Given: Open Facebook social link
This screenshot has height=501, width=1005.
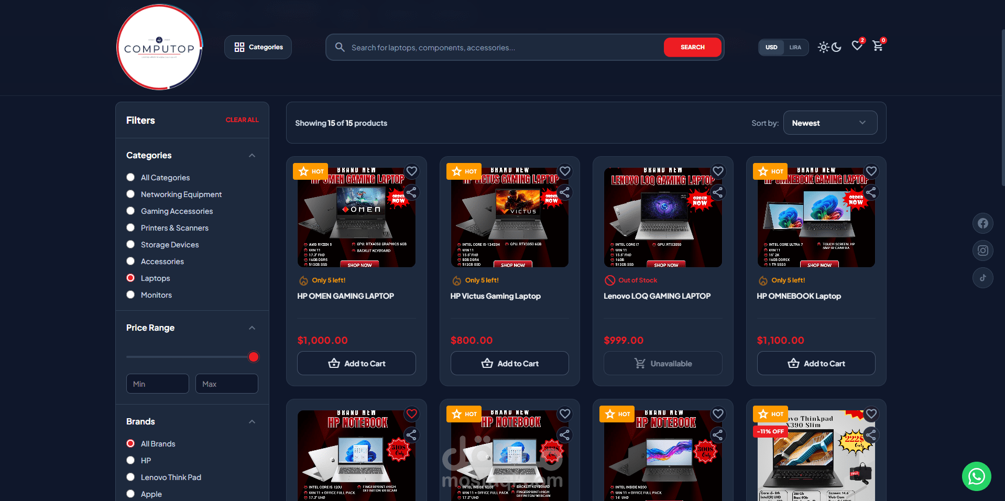Looking at the screenshot, I should (x=983, y=223).
